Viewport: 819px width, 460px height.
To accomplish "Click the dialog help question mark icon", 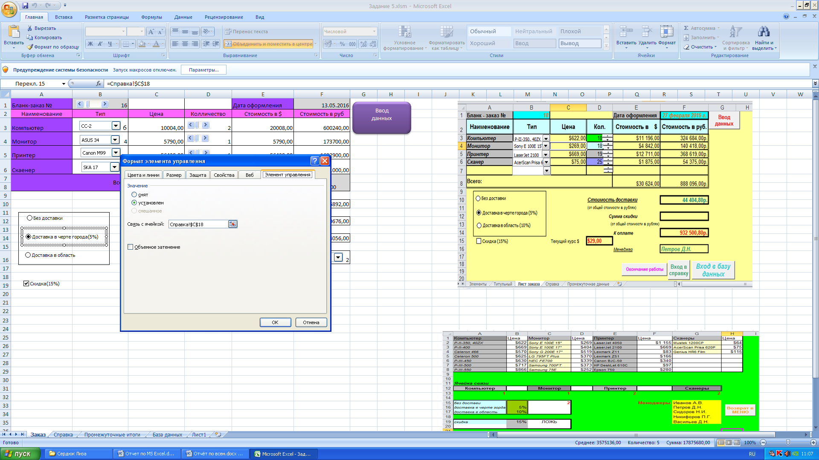I will coord(314,161).
